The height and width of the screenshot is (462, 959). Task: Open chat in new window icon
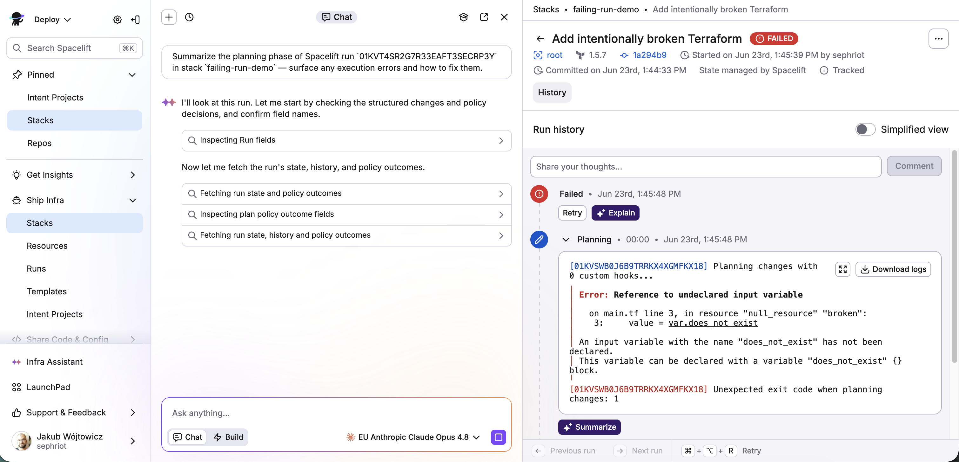coord(484,17)
